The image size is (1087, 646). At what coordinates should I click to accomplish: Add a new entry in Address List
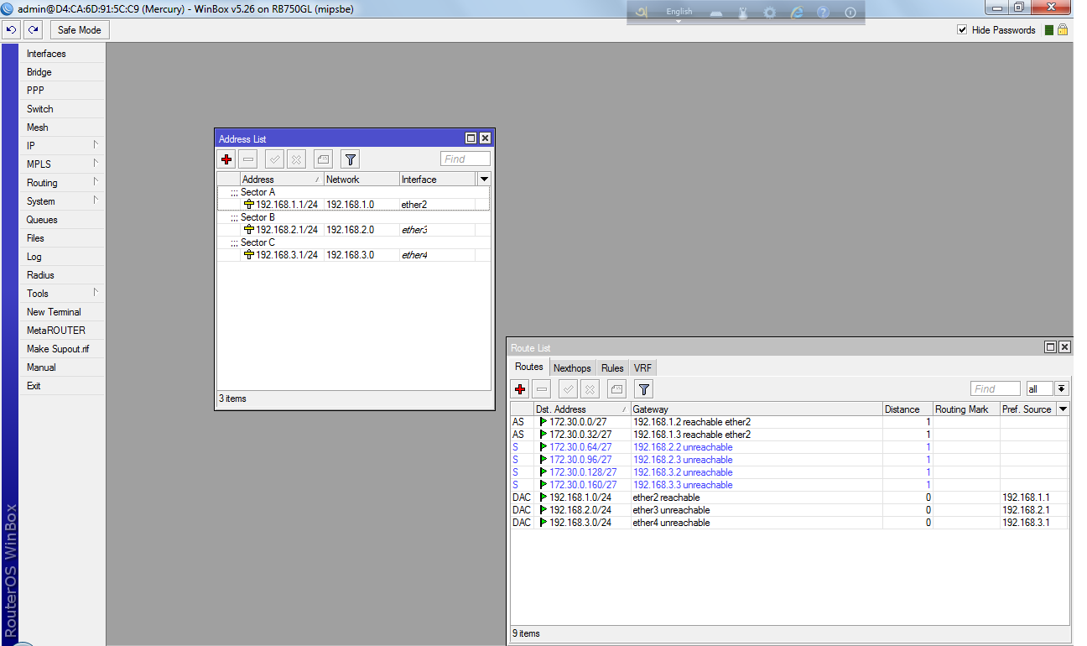pyautogui.click(x=226, y=159)
